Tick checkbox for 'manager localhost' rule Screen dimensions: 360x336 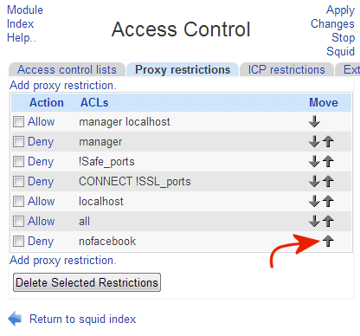click(x=18, y=122)
